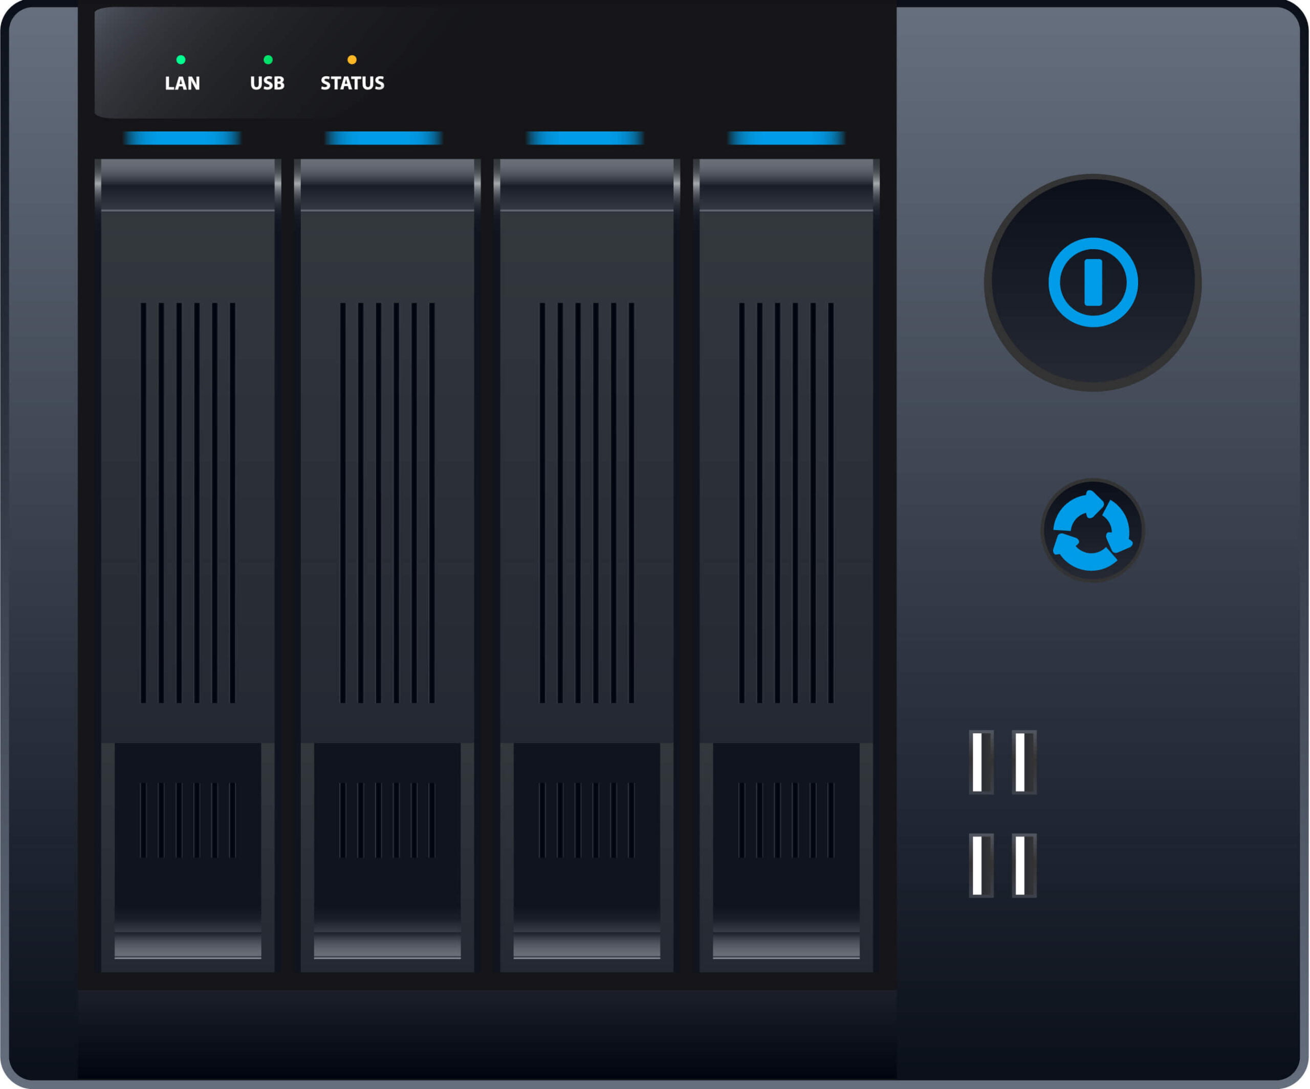This screenshot has height=1089, width=1310.
Task: Click the green USB indicator light
Action: [268, 60]
